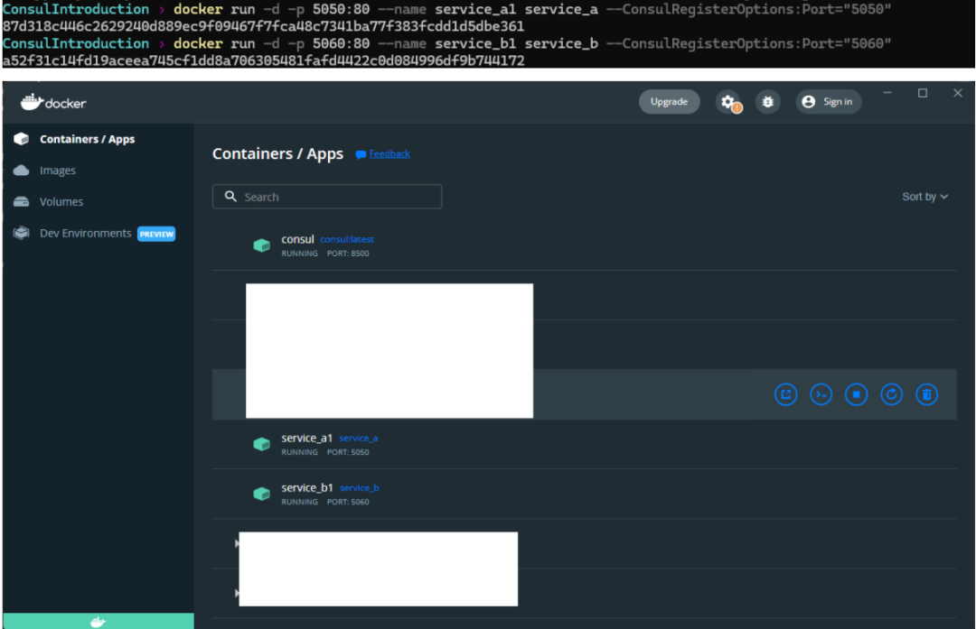Click service_a1 docker run command in terminal

pyautogui.click(x=532, y=9)
